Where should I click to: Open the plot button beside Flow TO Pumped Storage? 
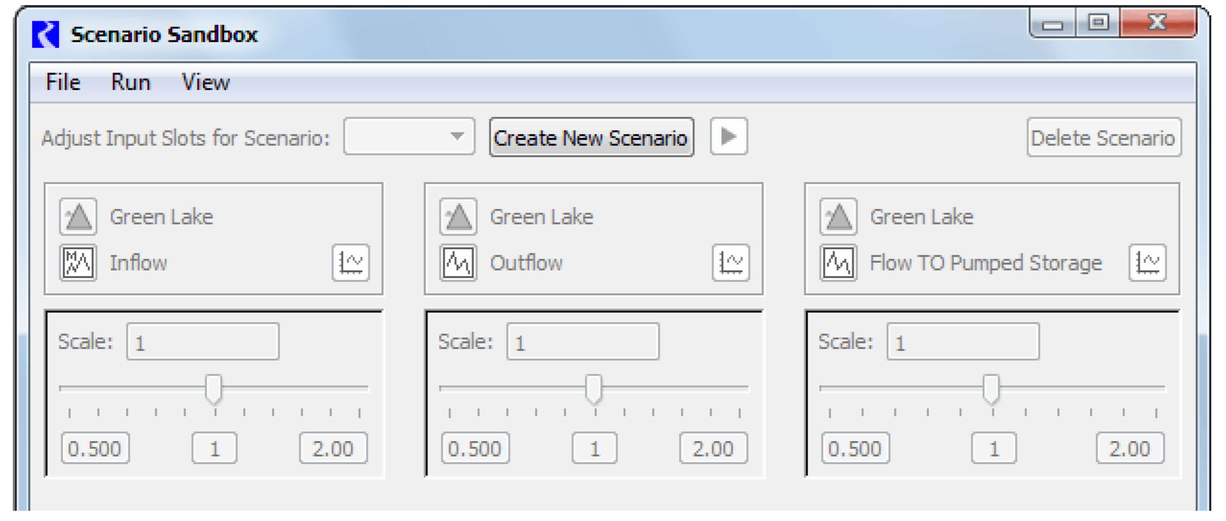1147,263
